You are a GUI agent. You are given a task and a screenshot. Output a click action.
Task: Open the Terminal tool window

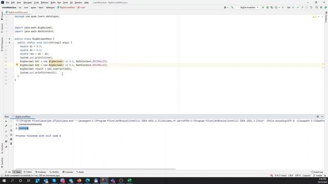click(x=68, y=172)
